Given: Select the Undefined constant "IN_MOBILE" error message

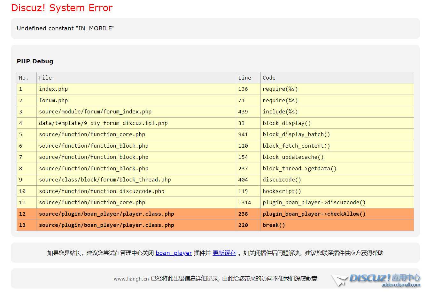Looking at the screenshot, I should tap(66, 28).
